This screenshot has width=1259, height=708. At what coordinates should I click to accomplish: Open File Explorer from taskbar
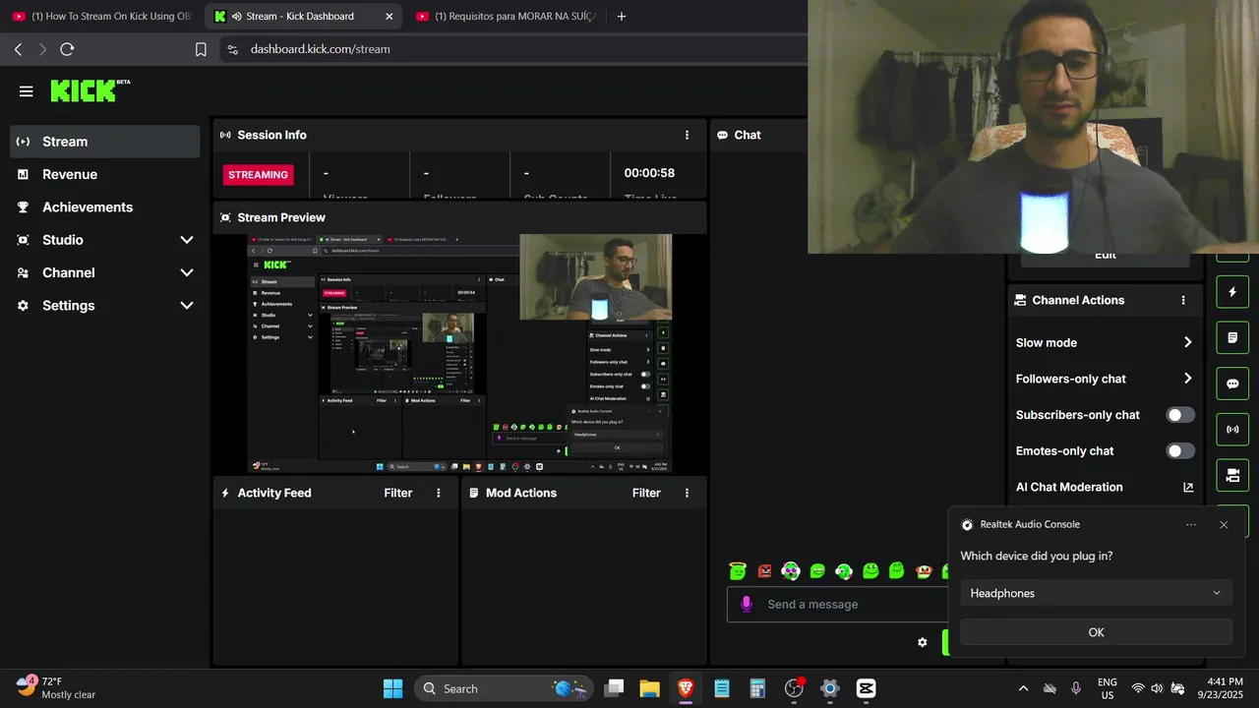pos(649,688)
